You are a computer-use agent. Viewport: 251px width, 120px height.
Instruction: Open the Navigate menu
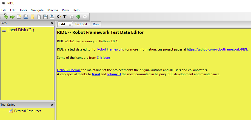37,10
